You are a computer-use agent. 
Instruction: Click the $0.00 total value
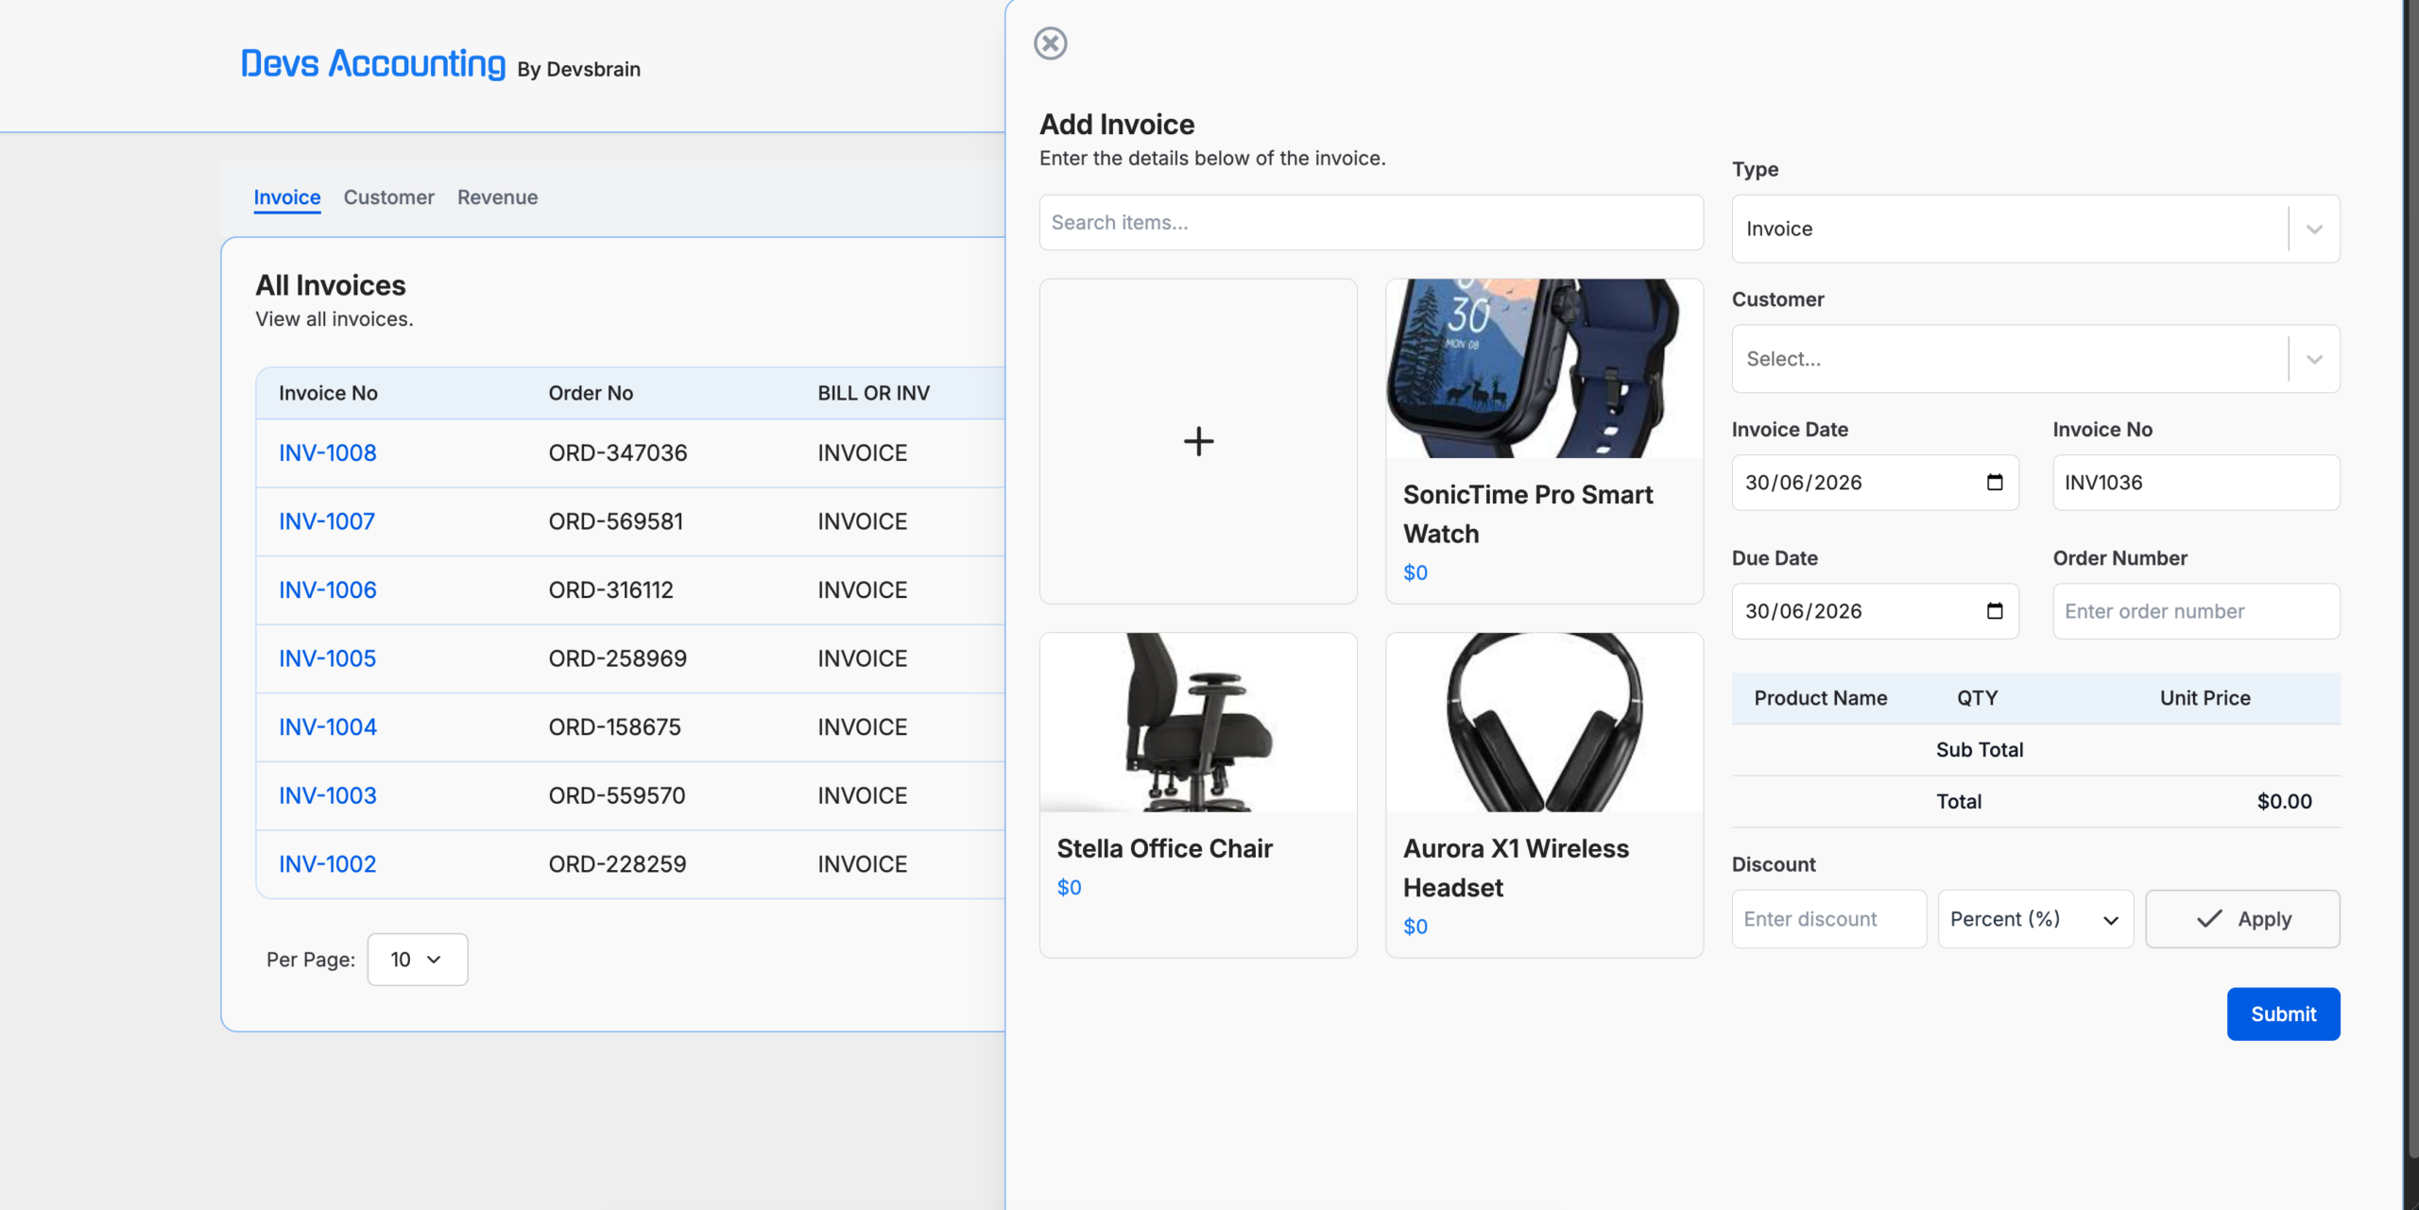pyautogui.click(x=2284, y=802)
